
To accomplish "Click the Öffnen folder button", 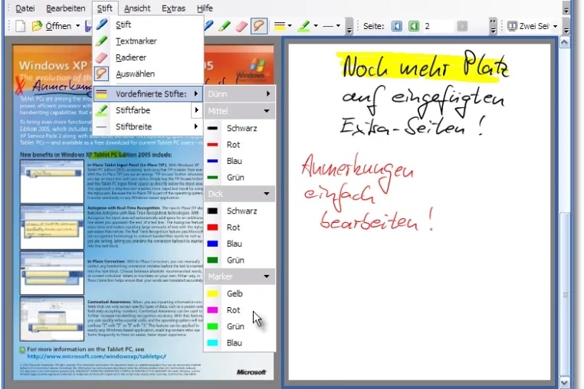I will tap(51, 26).
